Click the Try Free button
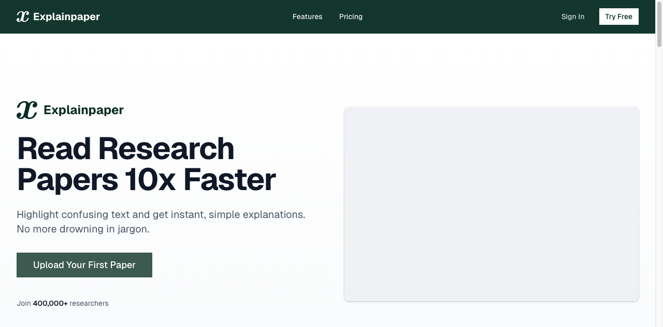The image size is (663, 327). coord(619,17)
